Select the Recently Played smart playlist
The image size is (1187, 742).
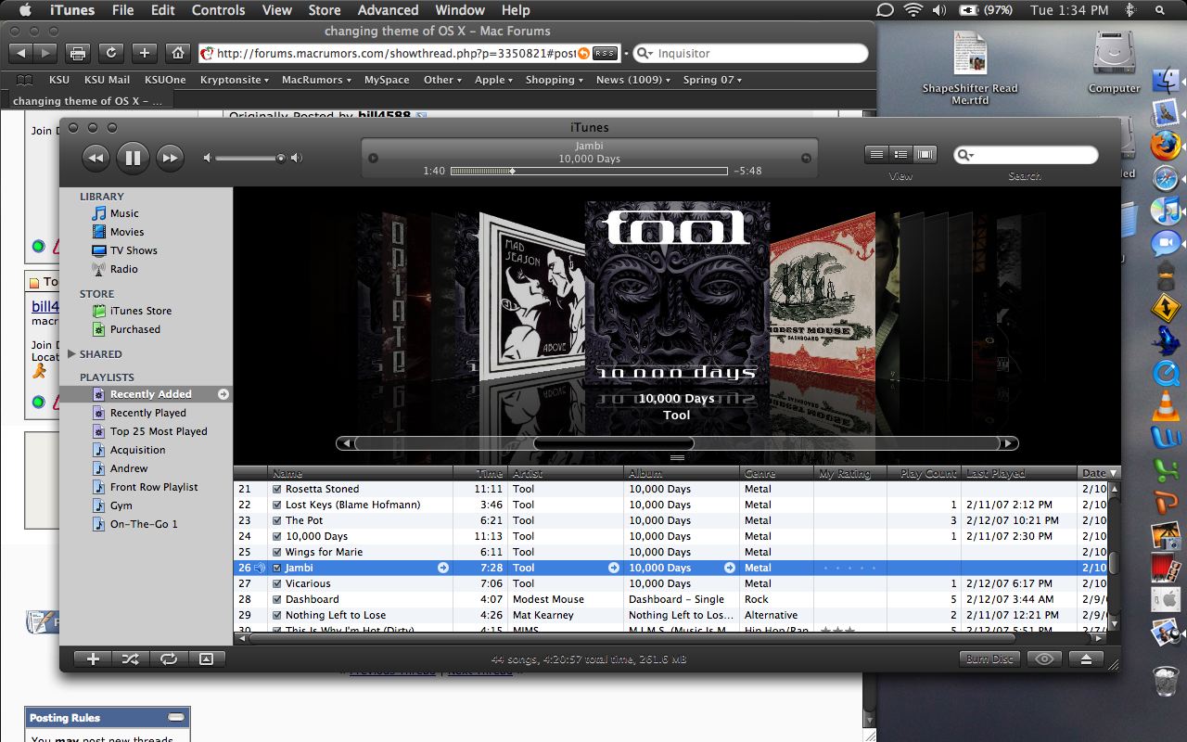pyautogui.click(x=148, y=413)
